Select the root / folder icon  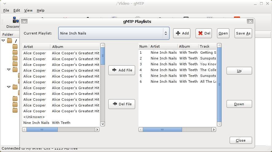click(x=10, y=41)
